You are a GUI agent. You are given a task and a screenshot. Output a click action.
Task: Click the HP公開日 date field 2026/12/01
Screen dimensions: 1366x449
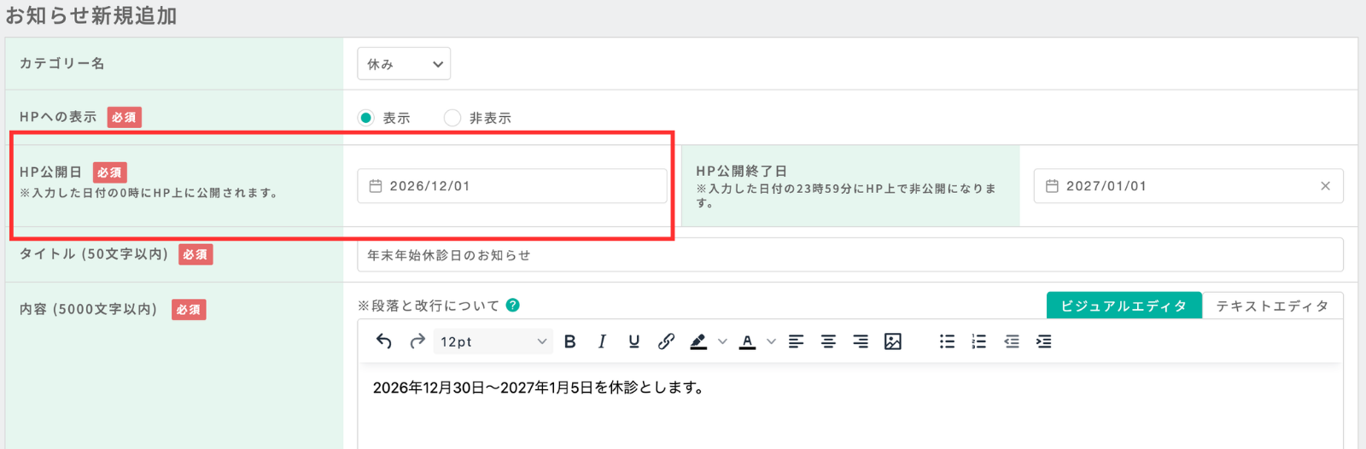[x=512, y=186]
